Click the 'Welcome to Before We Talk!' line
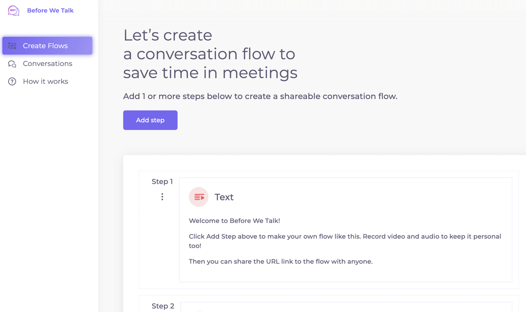526x312 pixels. coord(234,221)
